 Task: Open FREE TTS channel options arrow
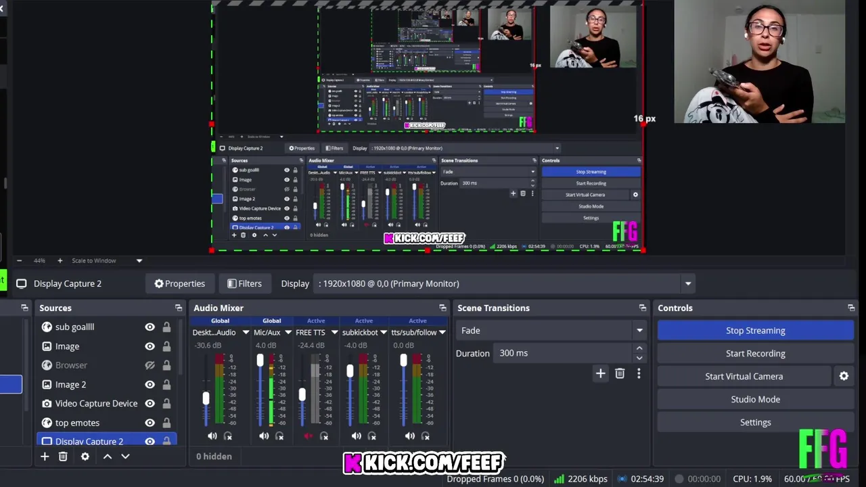pyautogui.click(x=334, y=332)
